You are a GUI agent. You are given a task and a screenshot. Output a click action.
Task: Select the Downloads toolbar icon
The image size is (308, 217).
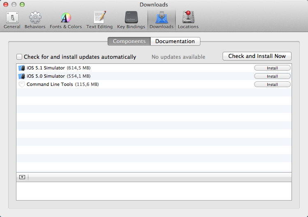(x=161, y=20)
